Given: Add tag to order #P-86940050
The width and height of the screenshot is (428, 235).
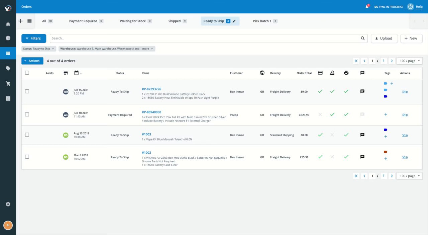Looking at the screenshot, I should [x=386, y=114].
